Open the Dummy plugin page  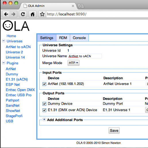[12, 74]
